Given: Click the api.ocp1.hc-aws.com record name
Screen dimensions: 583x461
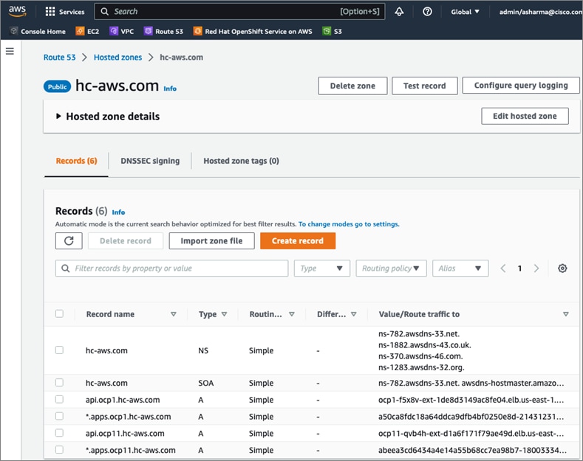Looking at the screenshot, I should pyautogui.click(x=123, y=400).
